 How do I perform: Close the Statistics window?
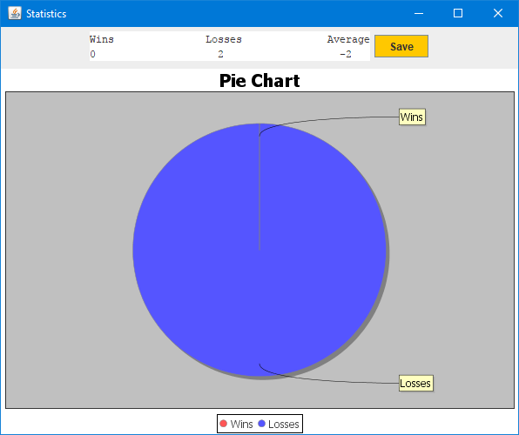pos(498,13)
